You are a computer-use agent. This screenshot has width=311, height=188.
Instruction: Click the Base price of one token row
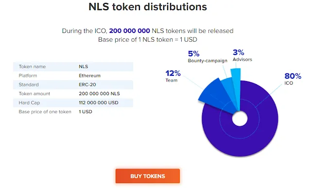[73, 112]
